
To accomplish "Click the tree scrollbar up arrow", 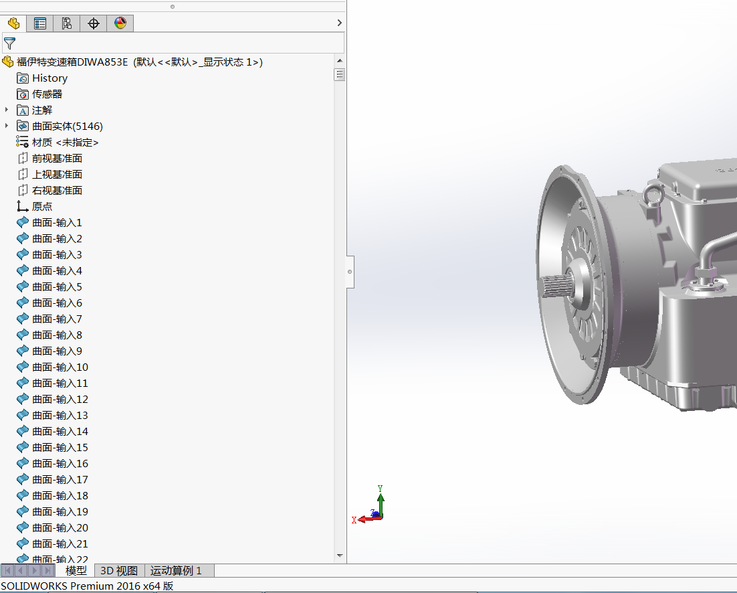I will click(x=340, y=61).
